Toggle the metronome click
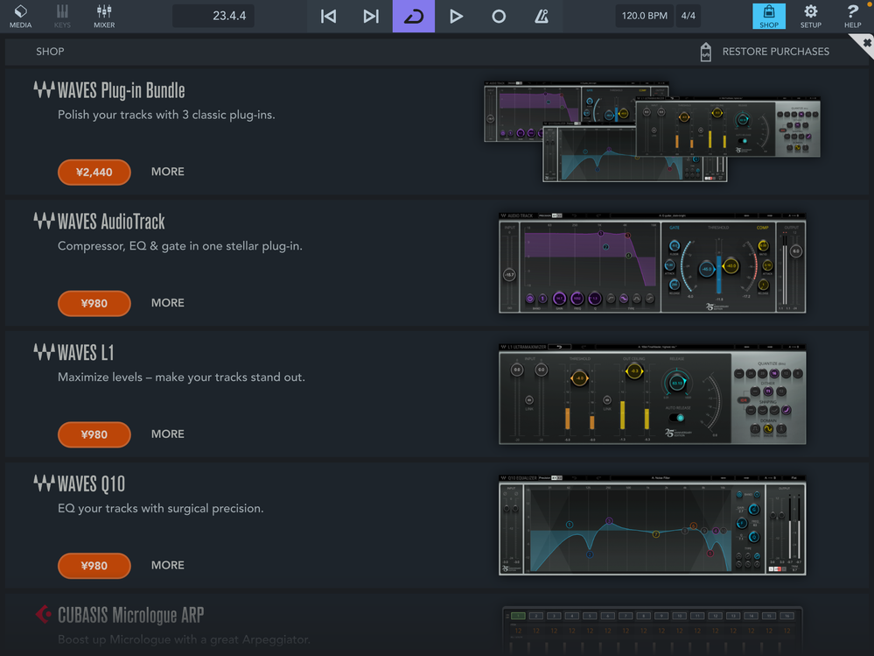This screenshot has width=874, height=656. (x=542, y=16)
